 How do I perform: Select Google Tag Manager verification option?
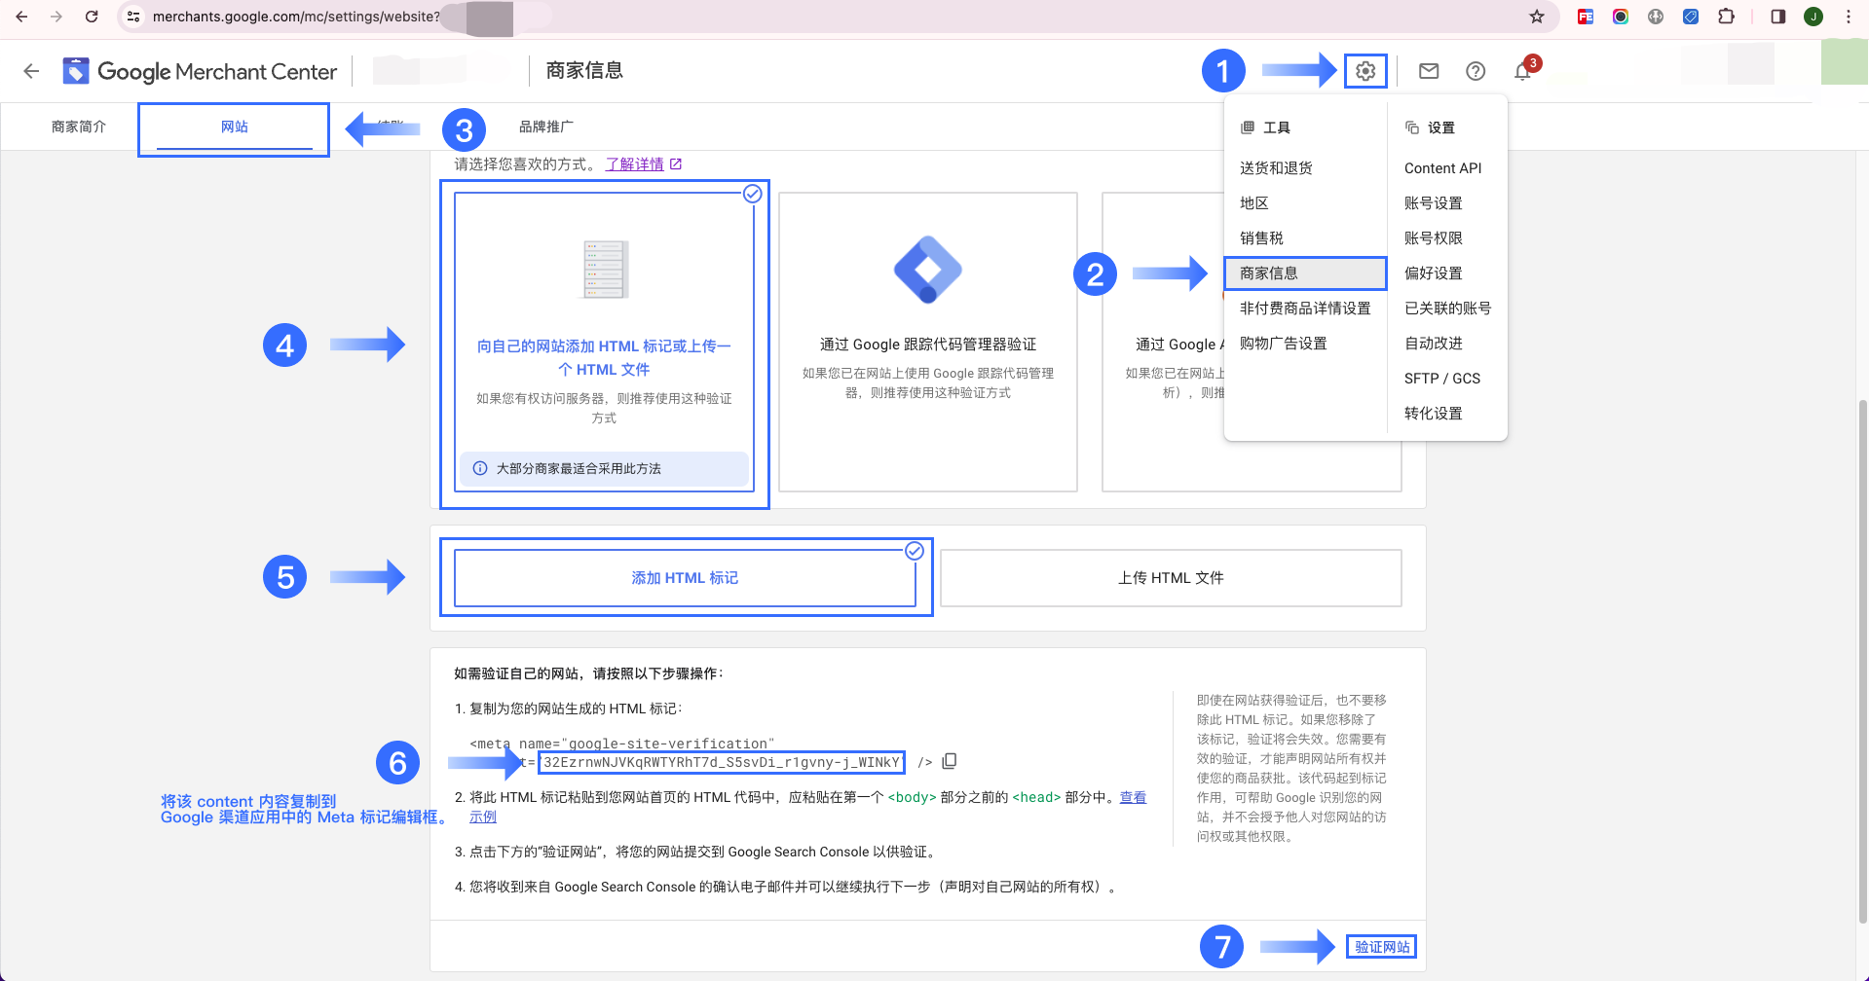[x=927, y=343]
